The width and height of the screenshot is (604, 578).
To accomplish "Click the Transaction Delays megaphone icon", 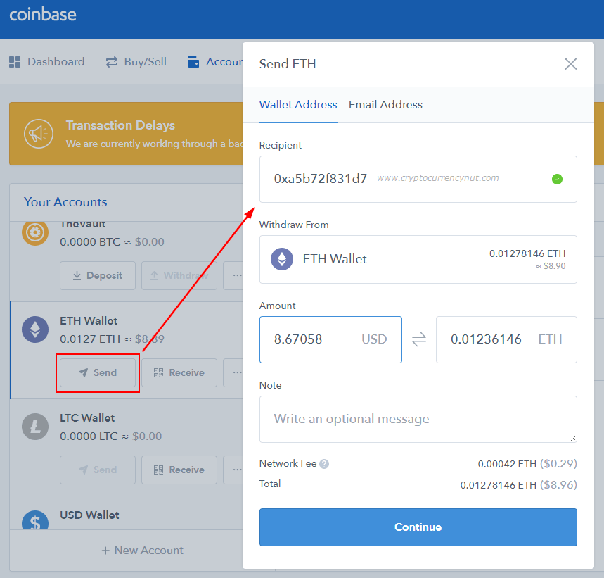I will click(39, 134).
